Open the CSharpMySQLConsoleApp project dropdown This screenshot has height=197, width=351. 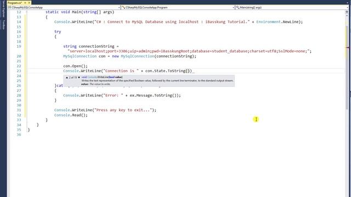tap(64, 7)
